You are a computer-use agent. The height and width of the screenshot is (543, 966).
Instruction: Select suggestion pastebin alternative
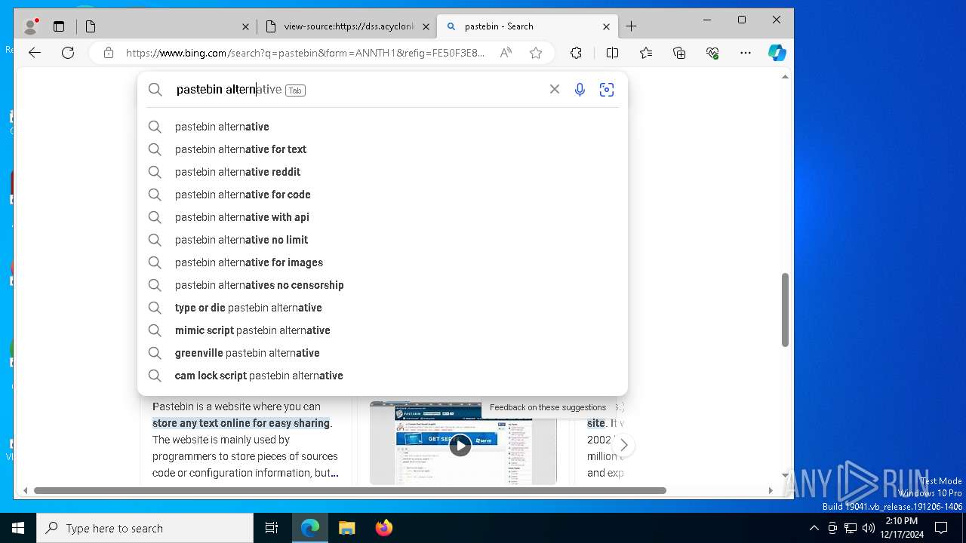click(383, 127)
